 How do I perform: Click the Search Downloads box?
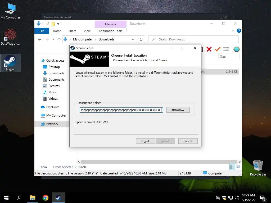point(193,39)
